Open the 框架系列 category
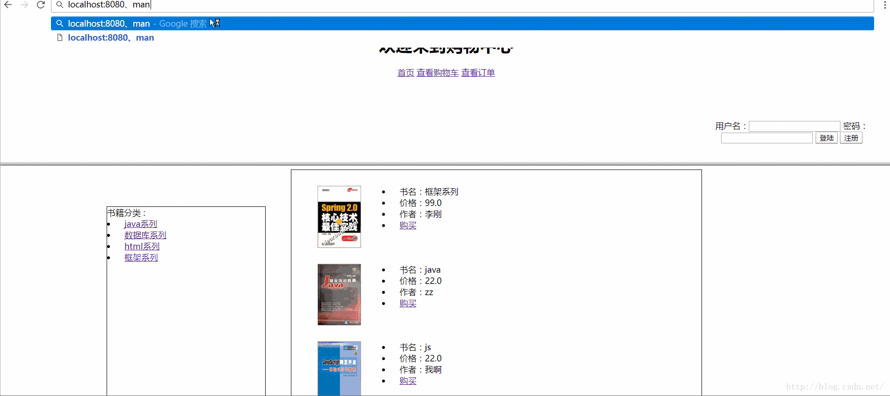The width and height of the screenshot is (890, 396). [x=141, y=258]
